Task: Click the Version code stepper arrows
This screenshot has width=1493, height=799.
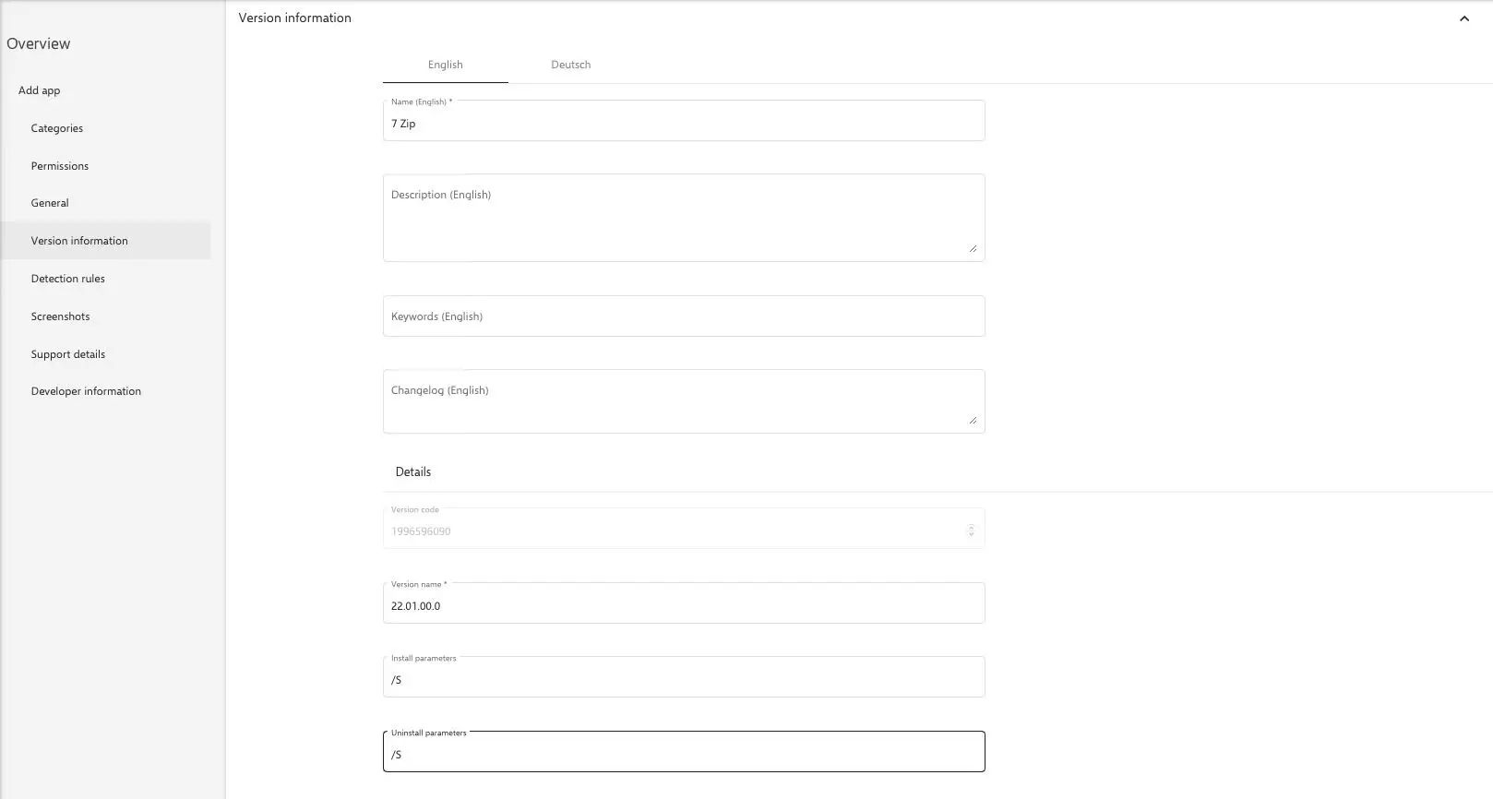Action: coord(971,531)
